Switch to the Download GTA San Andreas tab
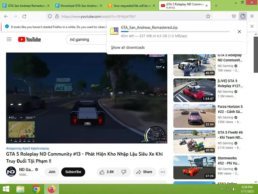 click(79, 6)
